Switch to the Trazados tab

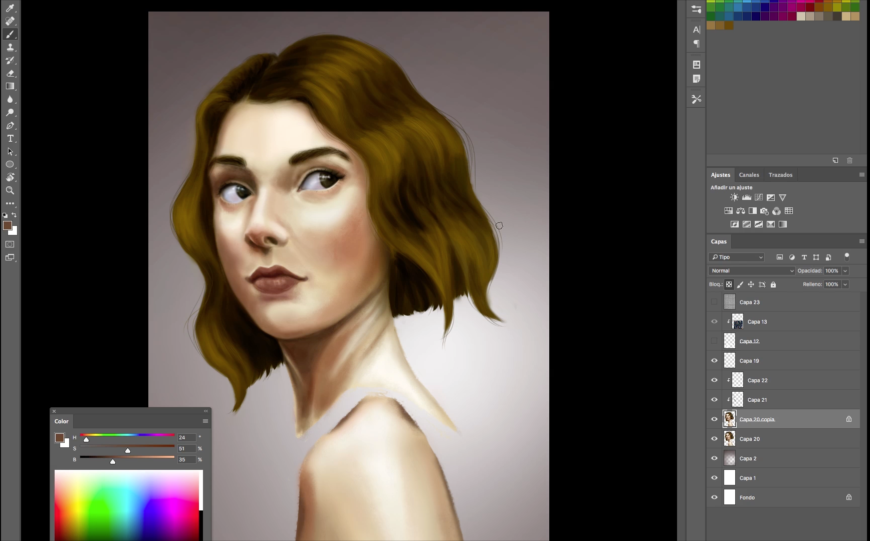pos(780,175)
